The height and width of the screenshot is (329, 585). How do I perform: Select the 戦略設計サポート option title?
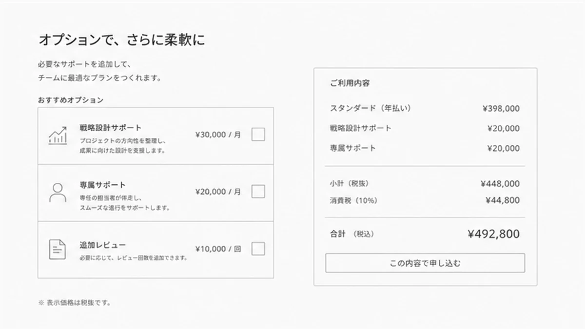111,128
